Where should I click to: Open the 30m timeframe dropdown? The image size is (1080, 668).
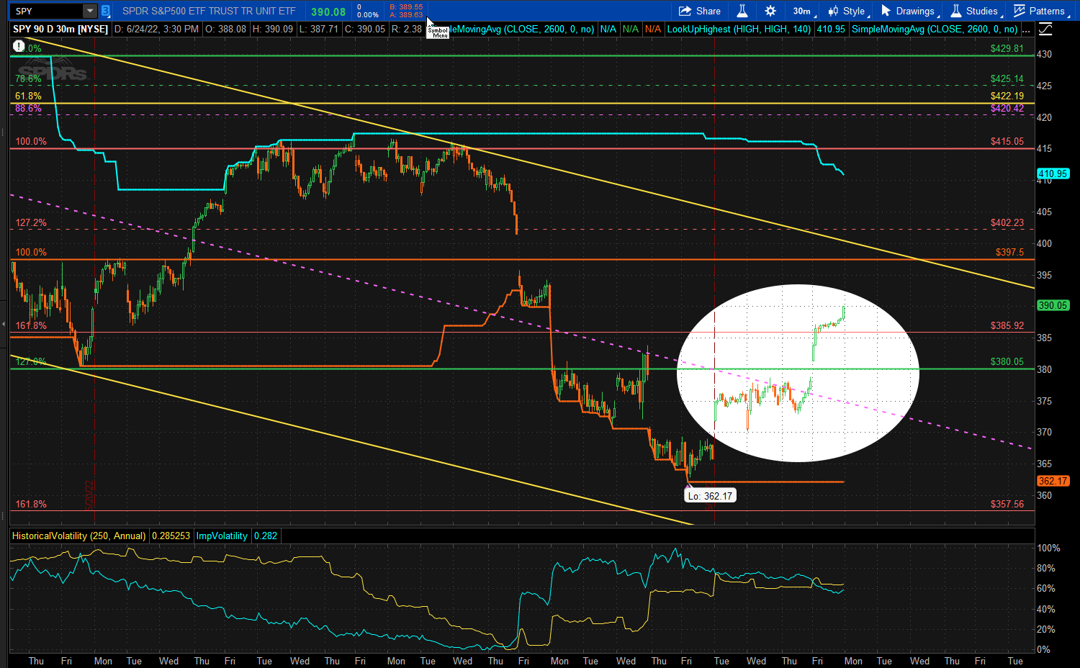pyautogui.click(x=803, y=11)
